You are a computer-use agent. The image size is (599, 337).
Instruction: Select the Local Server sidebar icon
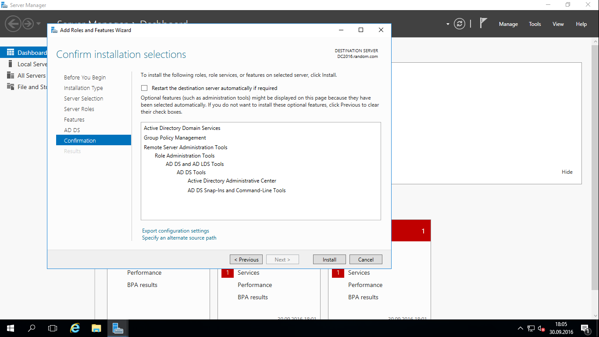click(11, 64)
